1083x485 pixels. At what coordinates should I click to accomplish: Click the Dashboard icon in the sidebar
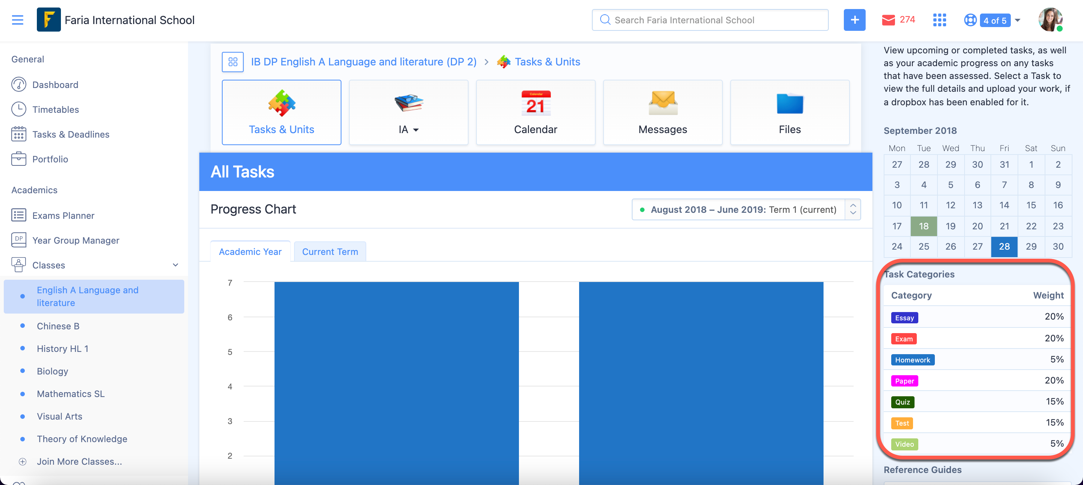(x=18, y=84)
